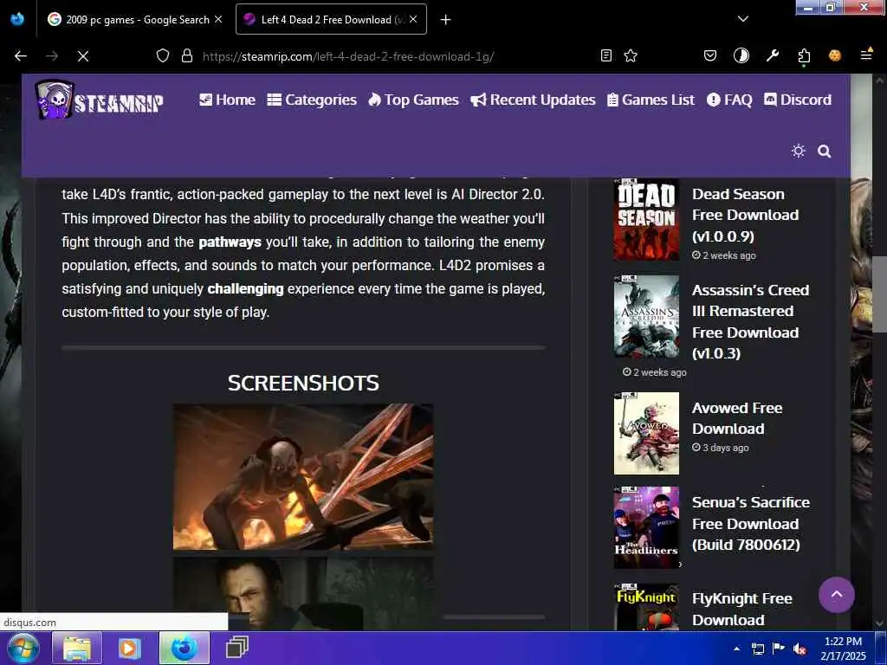Screen dimensions: 887x665
Task: Click the muted volume tray icon
Action: pos(800,649)
